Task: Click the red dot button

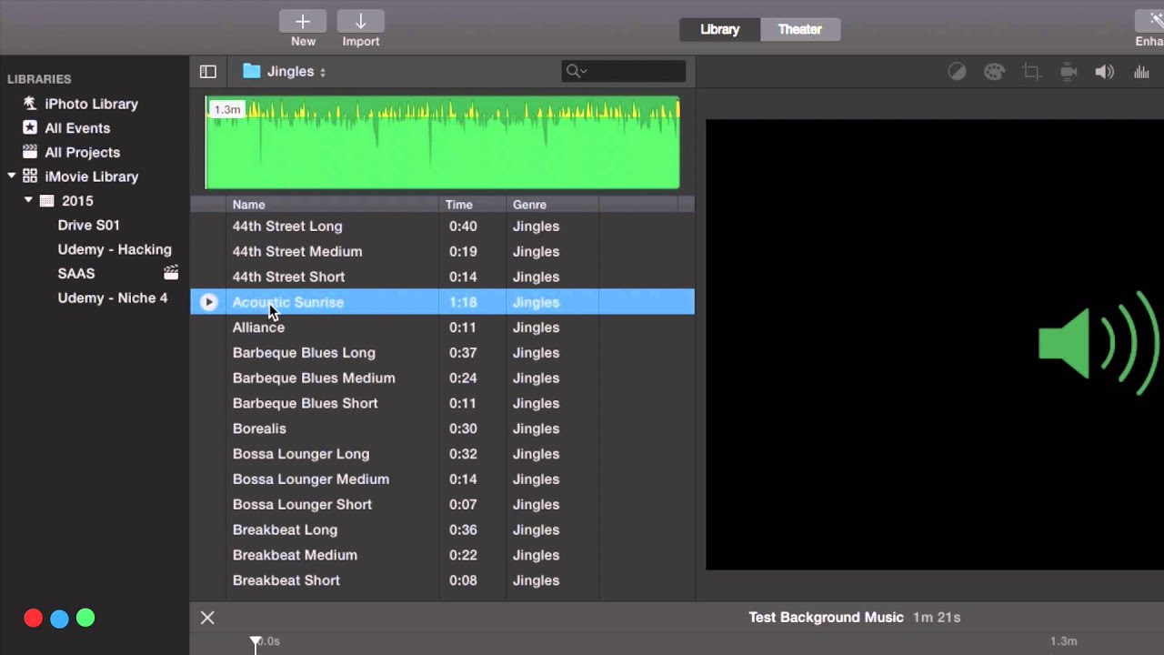Action: 33,619
